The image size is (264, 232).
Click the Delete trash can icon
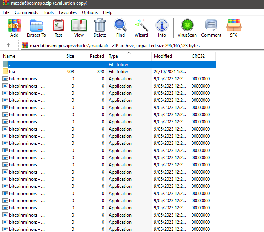pos(100,25)
